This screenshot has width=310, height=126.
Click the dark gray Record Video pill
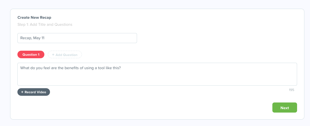point(34,92)
